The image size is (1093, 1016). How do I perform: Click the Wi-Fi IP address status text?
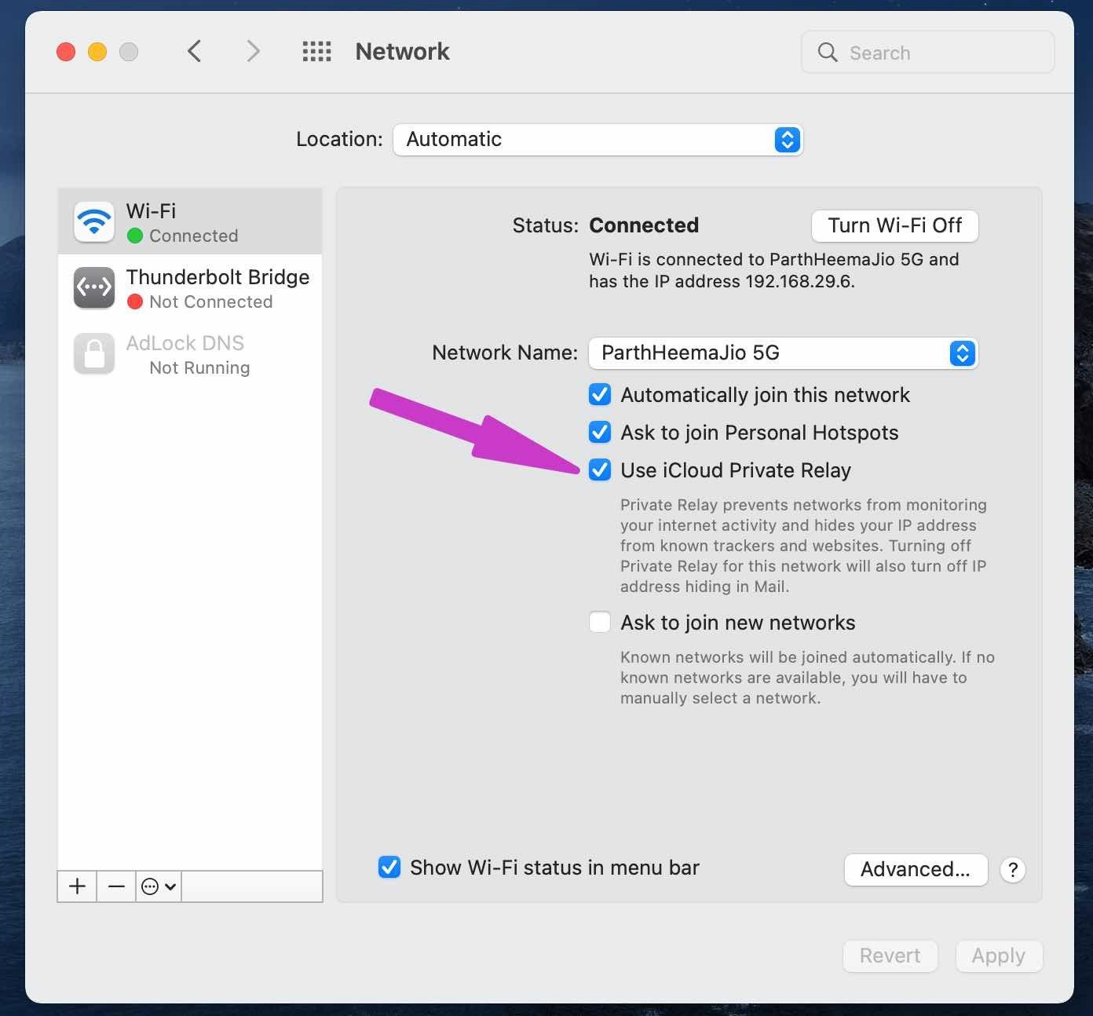(773, 270)
